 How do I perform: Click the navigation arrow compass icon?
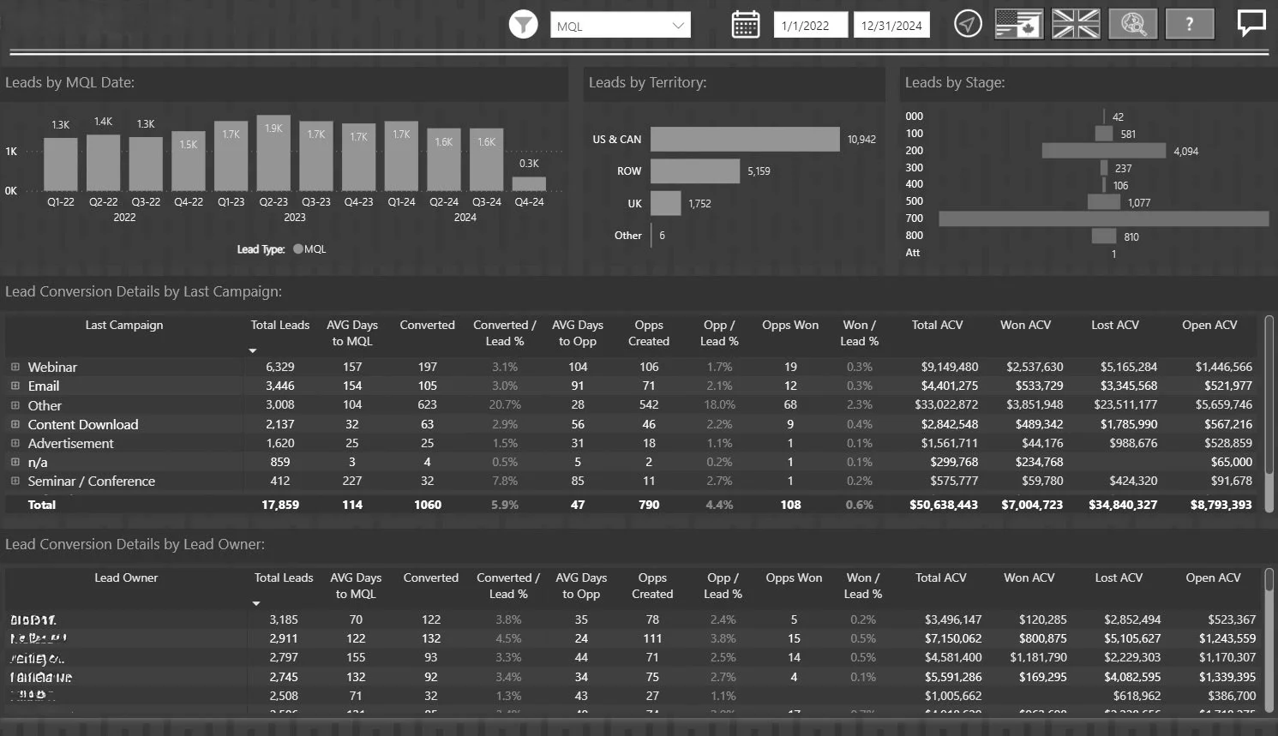click(968, 24)
